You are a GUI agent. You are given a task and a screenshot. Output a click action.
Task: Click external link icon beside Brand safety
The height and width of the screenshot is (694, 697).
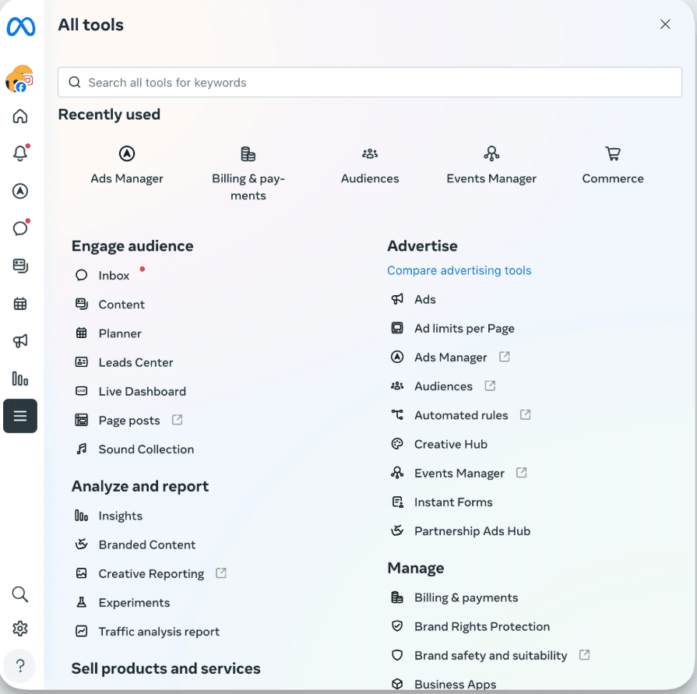[x=585, y=655]
